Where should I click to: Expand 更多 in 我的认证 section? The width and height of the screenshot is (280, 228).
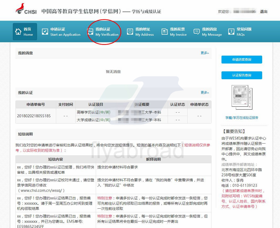(205, 93)
